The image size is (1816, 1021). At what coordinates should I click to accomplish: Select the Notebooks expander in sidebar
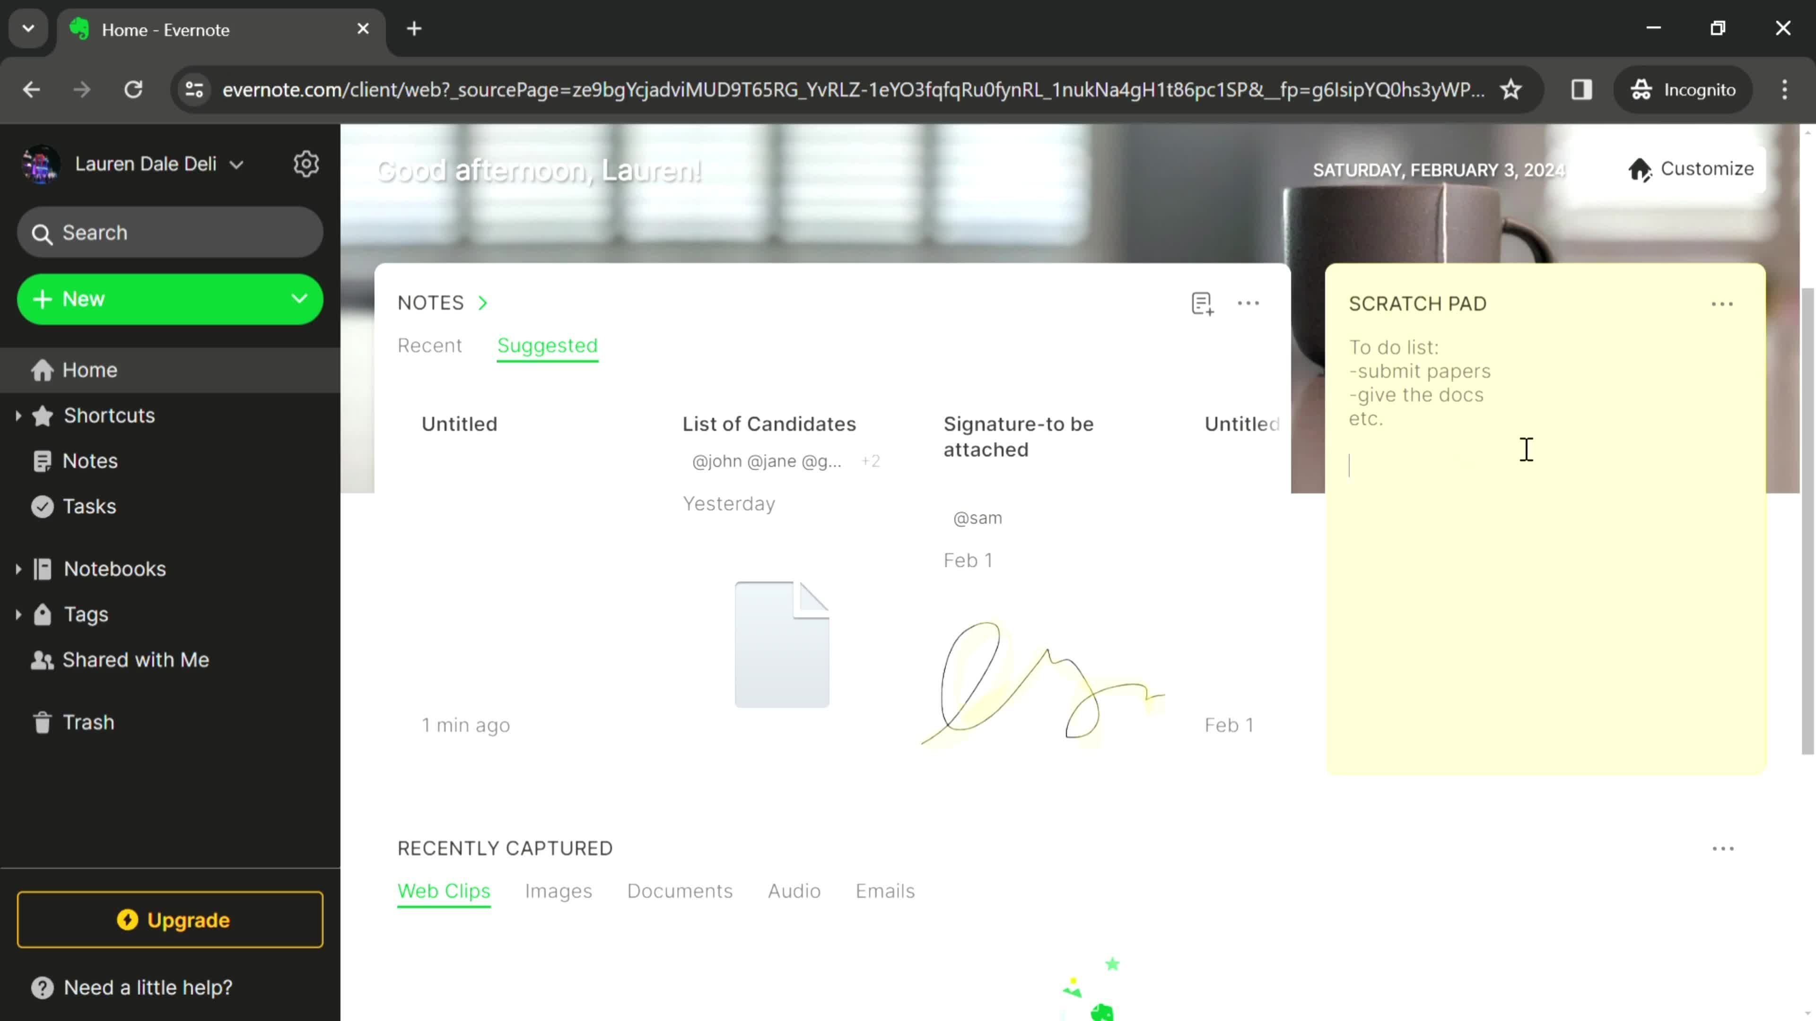pyautogui.click(x=17, y=570)
